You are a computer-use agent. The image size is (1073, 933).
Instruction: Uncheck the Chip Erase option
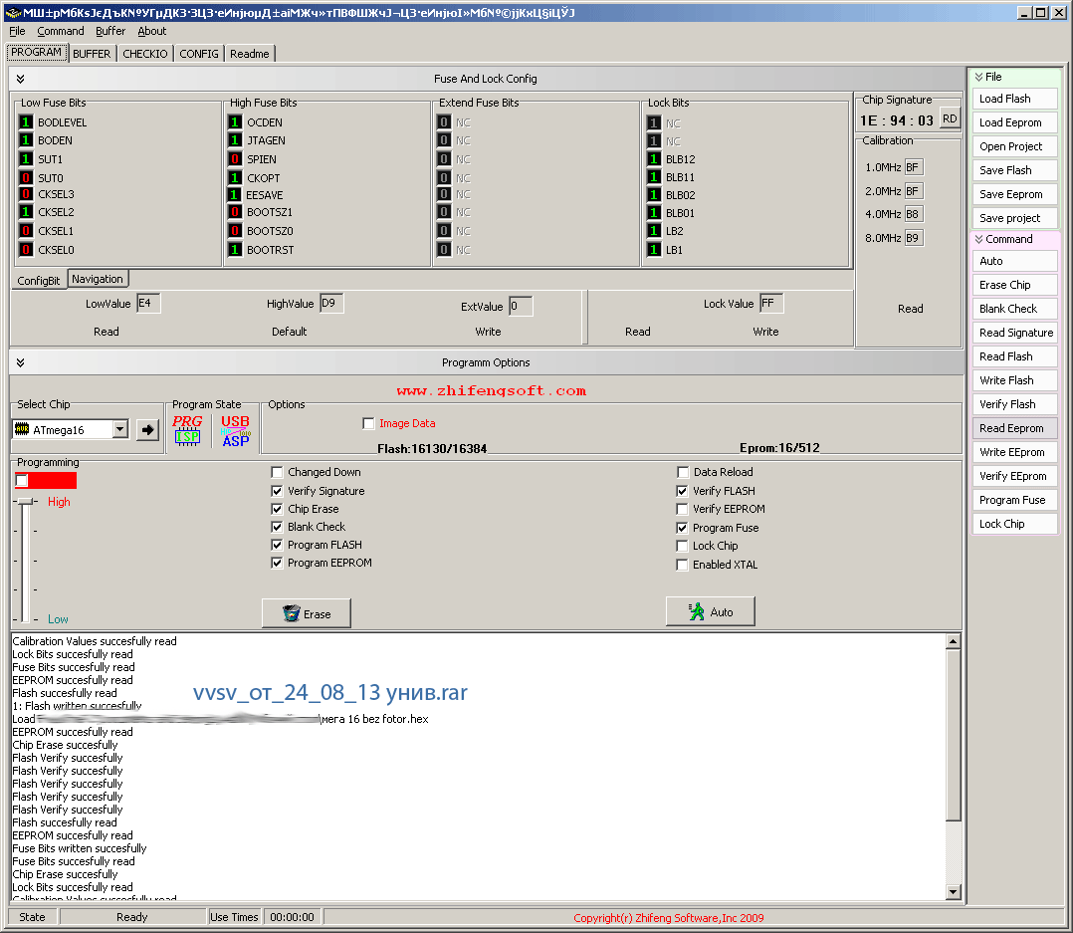coord(277,509)
